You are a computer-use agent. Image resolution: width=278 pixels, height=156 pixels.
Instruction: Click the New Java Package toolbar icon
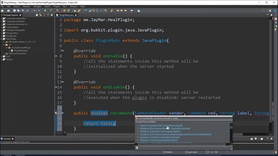pos(64,10)
